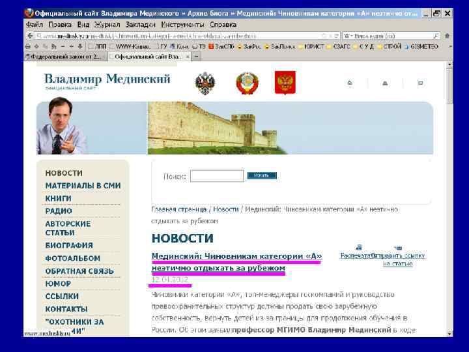
Task: Click the Новости breadcrumb link
Action: (226, 209)
